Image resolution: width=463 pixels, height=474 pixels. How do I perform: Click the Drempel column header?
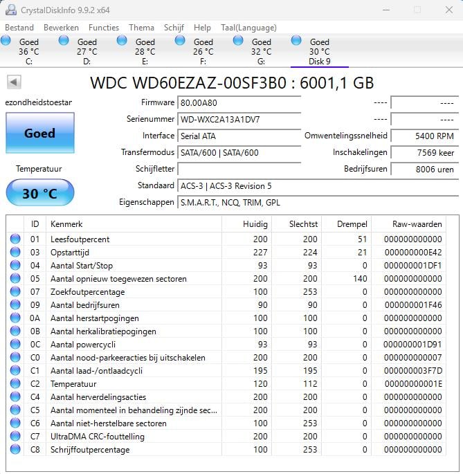click(x=347, y=224)
